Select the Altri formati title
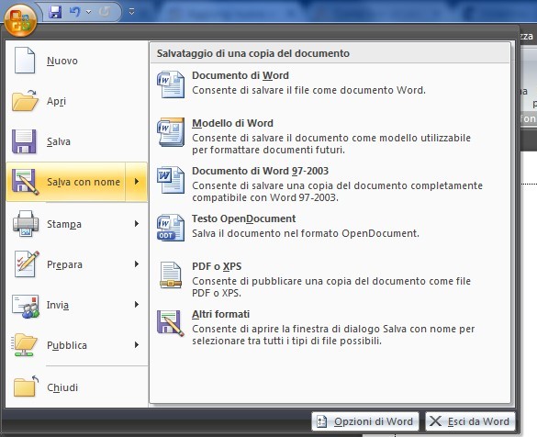Viewport: 537px width, 437px height. (x=220, y=314)
